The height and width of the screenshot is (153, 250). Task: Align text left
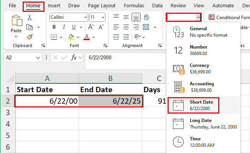(116, 27)
